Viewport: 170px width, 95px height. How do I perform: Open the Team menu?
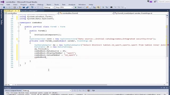pos(49,5)
